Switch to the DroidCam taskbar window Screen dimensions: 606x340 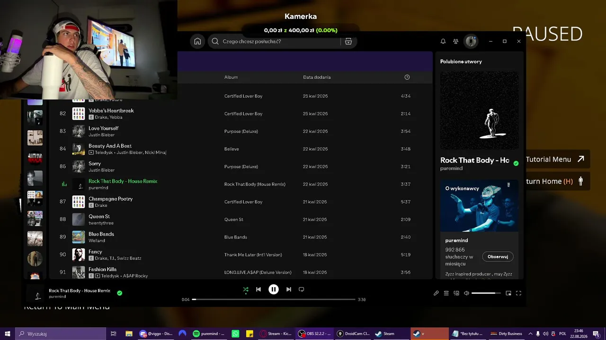point(353,334)
